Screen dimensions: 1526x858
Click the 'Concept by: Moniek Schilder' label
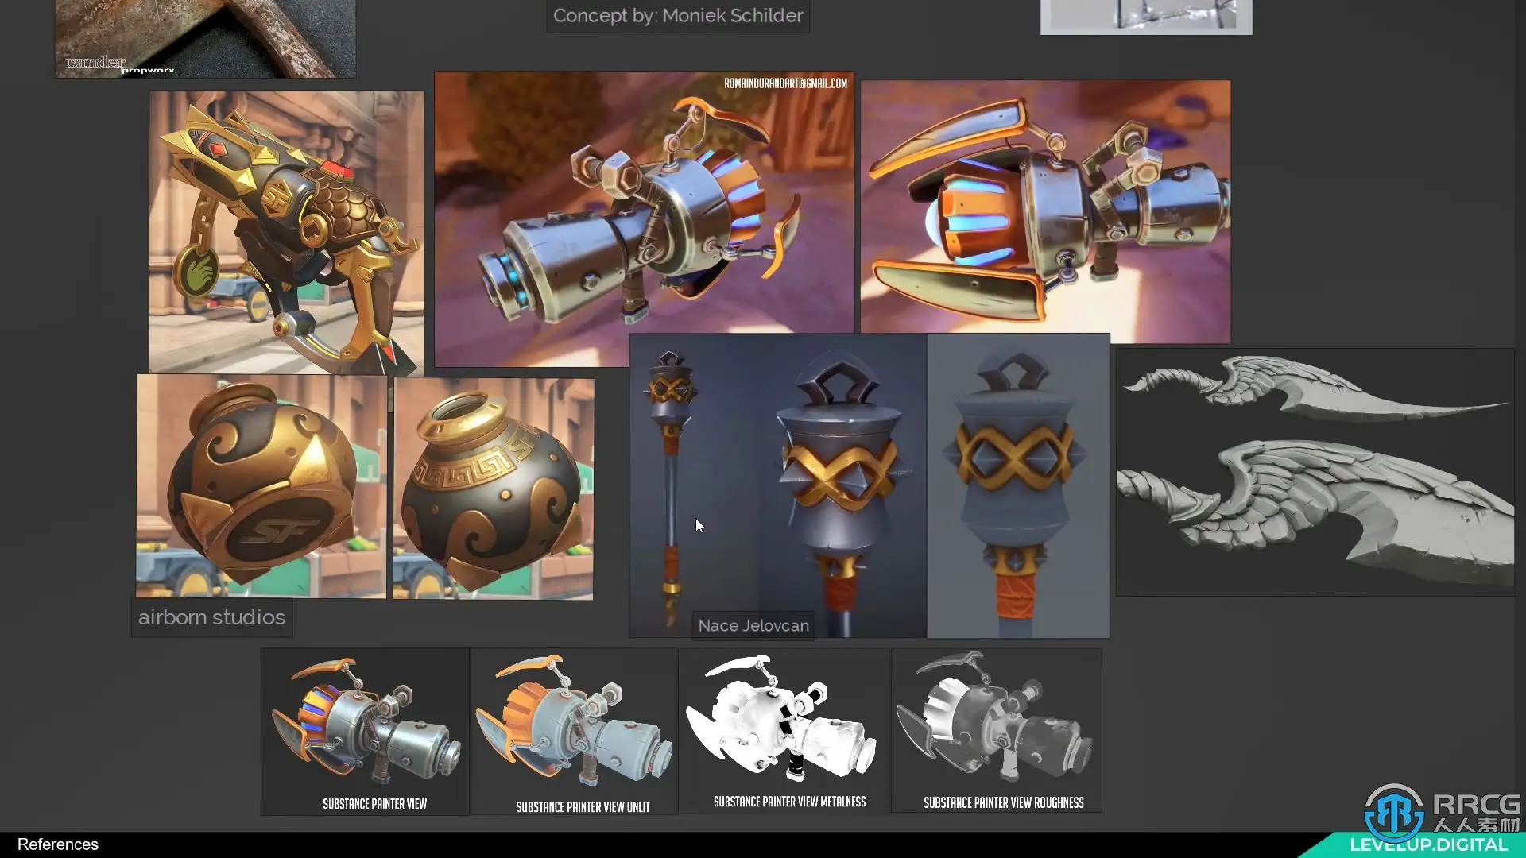click(x=678, y=16)
